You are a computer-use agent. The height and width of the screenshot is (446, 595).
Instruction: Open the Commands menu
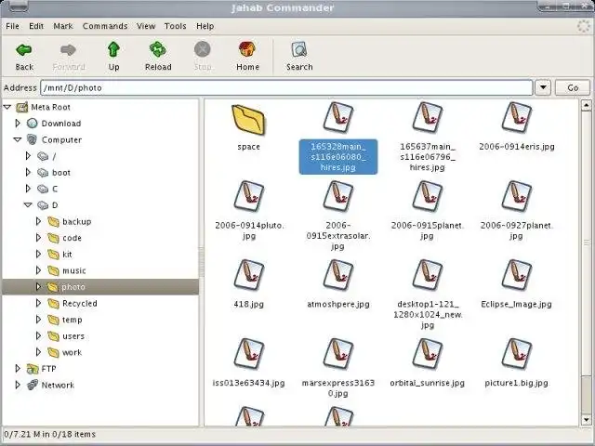(x=105, y=26)
